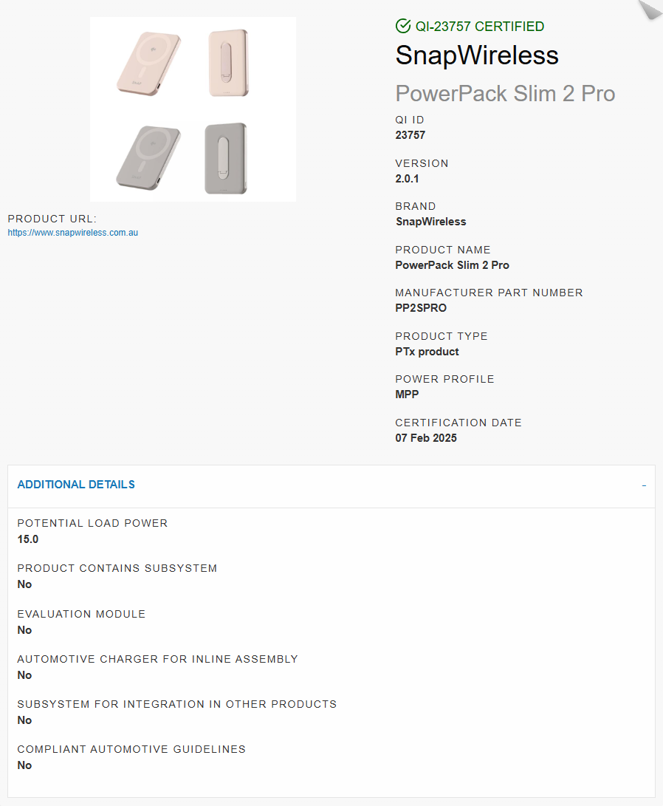The image size is (663, 806).
Task: Click the large SnapWireless brand heading
Action: (x=477, y=55)
